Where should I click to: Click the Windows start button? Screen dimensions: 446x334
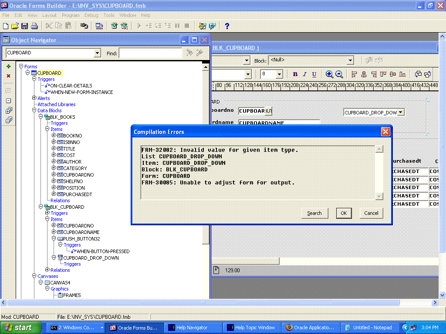(x=20, y=327)
